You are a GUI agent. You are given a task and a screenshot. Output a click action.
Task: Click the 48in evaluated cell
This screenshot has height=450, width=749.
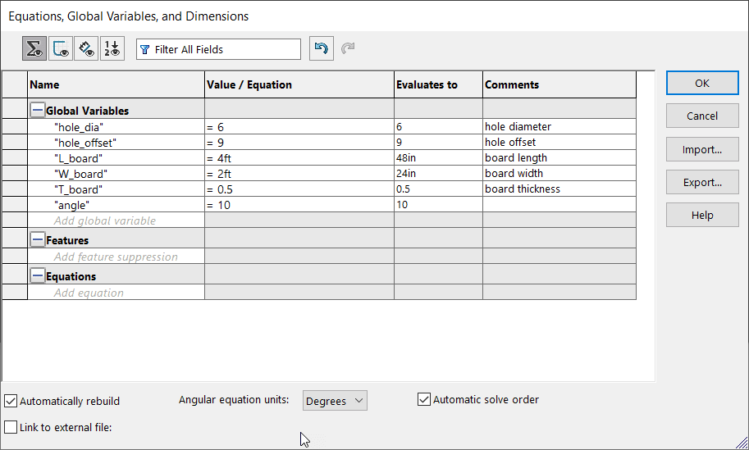point(439,158)
